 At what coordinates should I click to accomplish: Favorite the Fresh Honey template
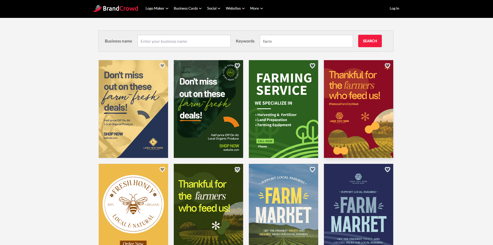[x=162, y=170]
